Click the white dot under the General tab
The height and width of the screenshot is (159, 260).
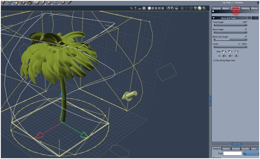pos(213,11)
